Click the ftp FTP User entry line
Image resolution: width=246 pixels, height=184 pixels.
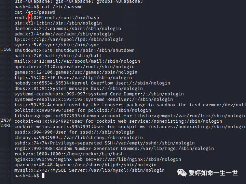pos(73,78)
